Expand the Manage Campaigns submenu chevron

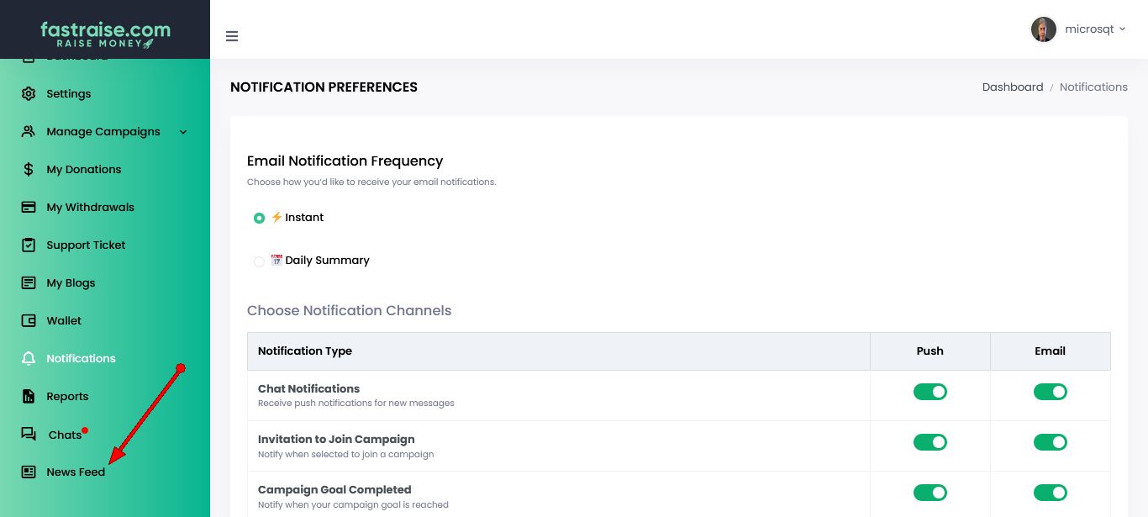pos(183,132)
